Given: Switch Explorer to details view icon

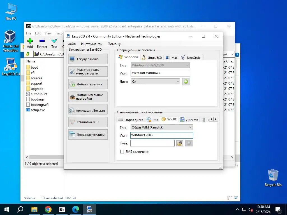Looking at the screenshot, I should click(x=230, y=198).
